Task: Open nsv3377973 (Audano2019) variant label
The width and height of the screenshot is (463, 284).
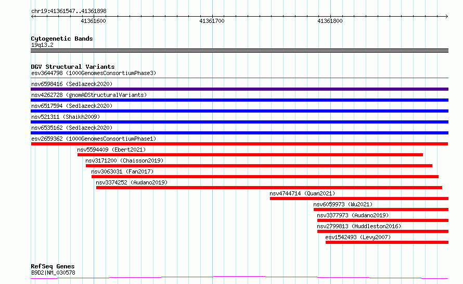Action: (x=353, y=215)
